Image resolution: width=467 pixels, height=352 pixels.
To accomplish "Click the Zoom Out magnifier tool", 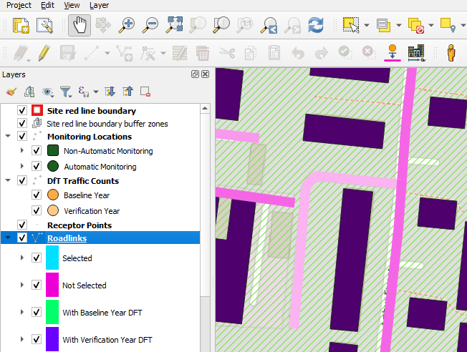I will pyautogui.click(x=150, y=26).
